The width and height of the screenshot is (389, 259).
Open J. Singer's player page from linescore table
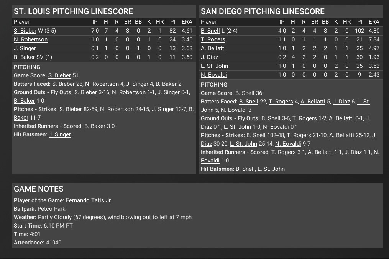pyautogui.click(x=25, y=48)
